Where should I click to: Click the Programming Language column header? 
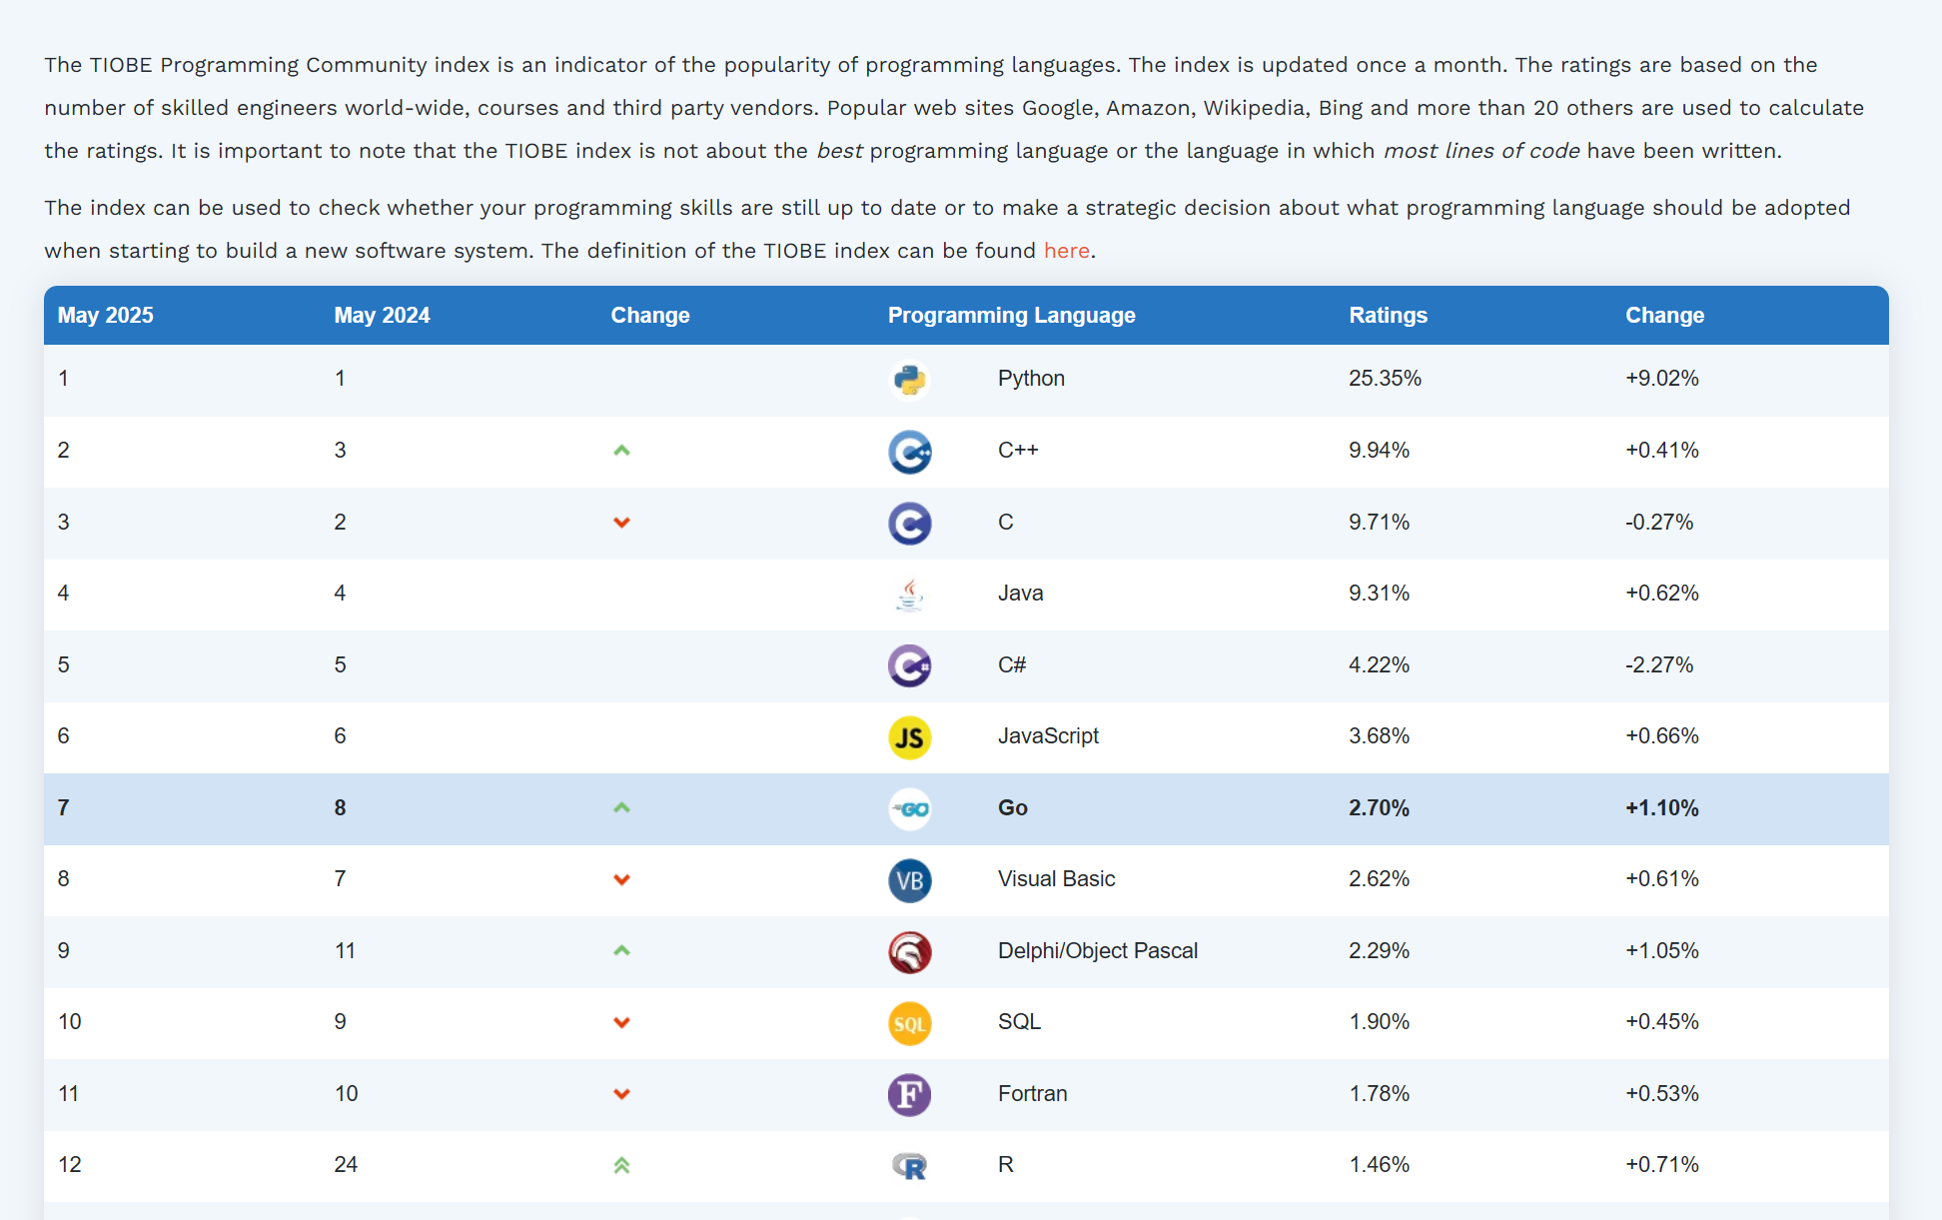(x=1011, y=316)
